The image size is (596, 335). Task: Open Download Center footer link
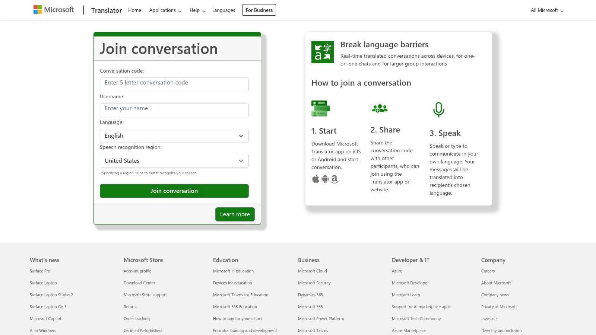(x=139, y=283)
